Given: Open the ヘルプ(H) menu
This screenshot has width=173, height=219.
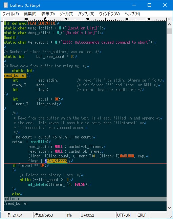Looking at the screenshot, I should (x=132, y=14).
